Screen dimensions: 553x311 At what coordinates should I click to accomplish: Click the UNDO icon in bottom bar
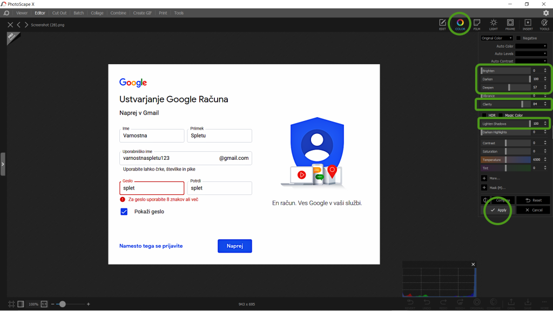click(x=427, y=303)
